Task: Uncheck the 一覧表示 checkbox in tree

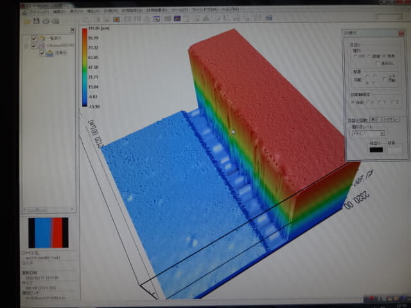Action: click(x=34, y=38)
